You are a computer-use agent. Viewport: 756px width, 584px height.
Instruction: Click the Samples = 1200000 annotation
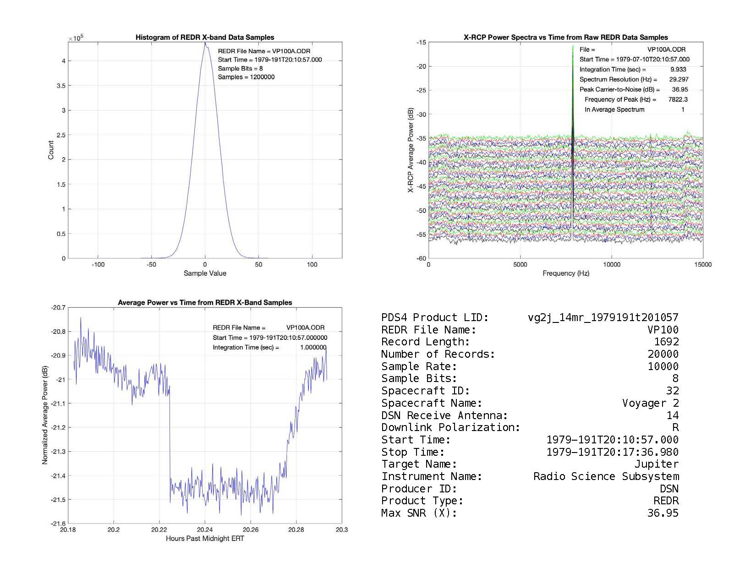coord(246,77)
